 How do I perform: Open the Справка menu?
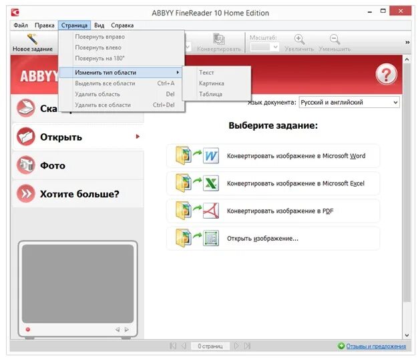pos(122,25)
